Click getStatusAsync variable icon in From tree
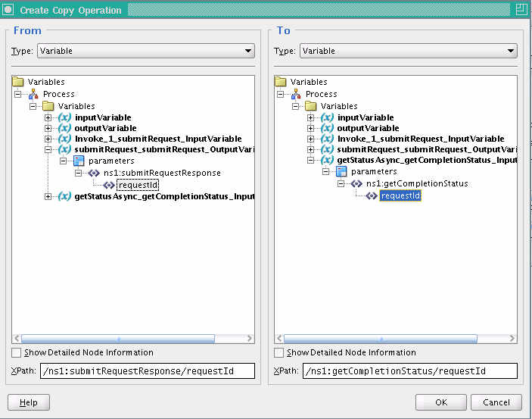532x419 pixels. pos(64,196)
